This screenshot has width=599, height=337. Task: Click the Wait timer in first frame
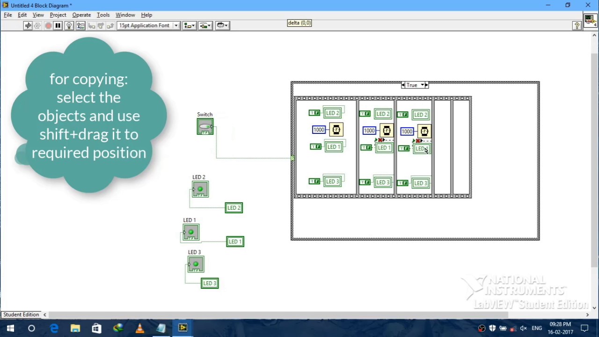[336, 130]
